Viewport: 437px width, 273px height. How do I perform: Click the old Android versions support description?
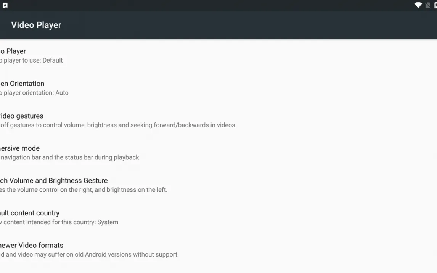pos(90,255)
